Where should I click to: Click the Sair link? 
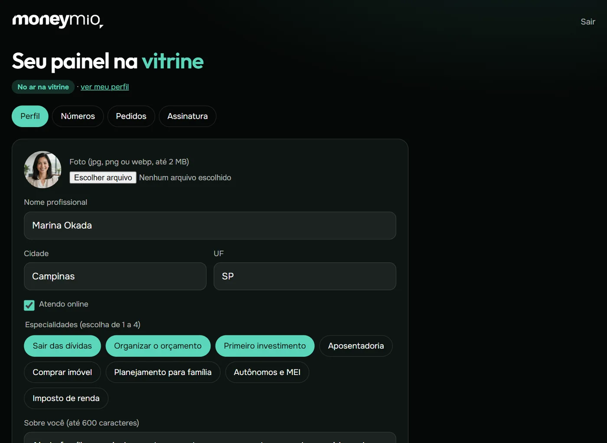pyautogui.click(x=587, y=22)
